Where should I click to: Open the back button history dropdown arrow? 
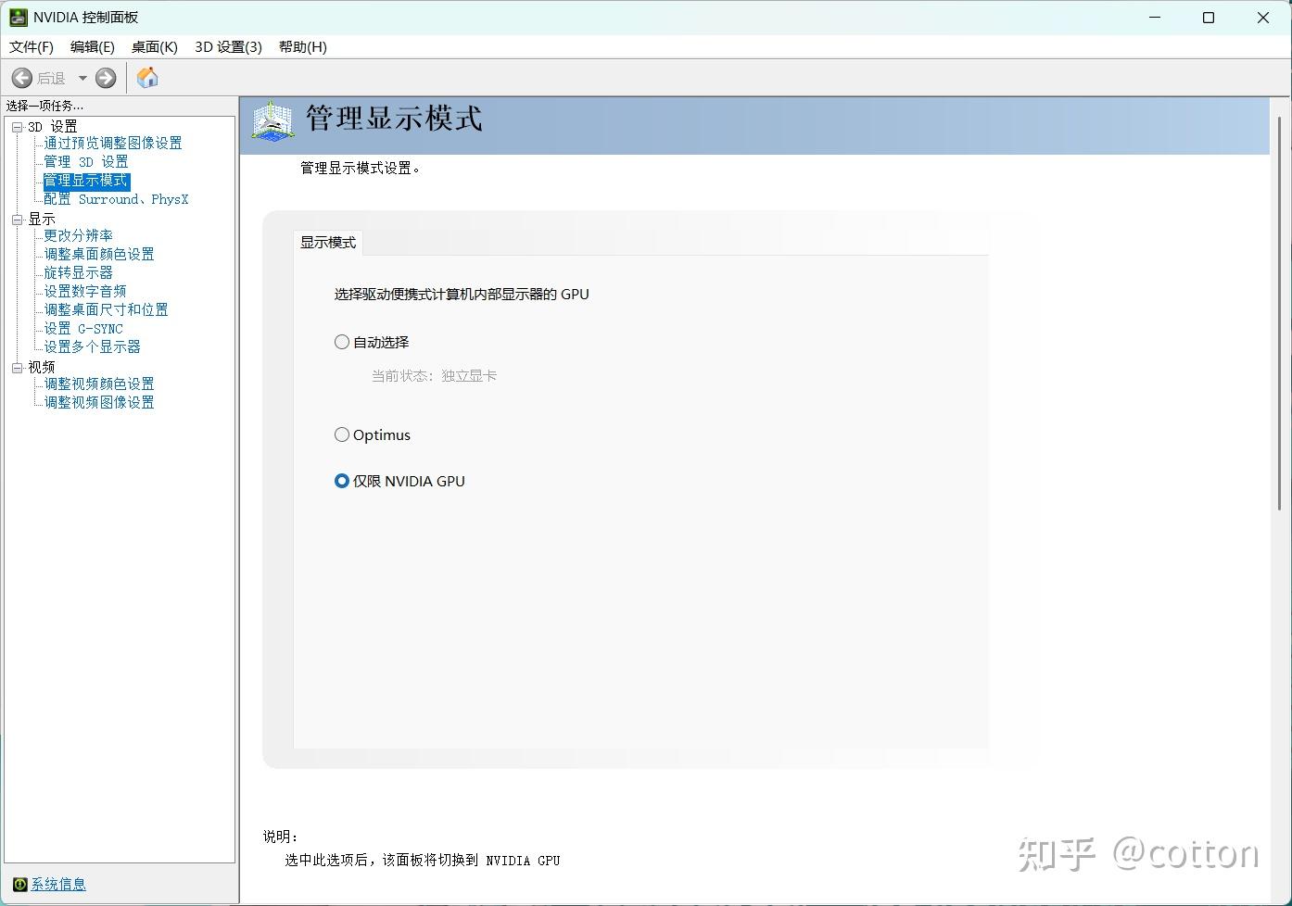(82, 78)
